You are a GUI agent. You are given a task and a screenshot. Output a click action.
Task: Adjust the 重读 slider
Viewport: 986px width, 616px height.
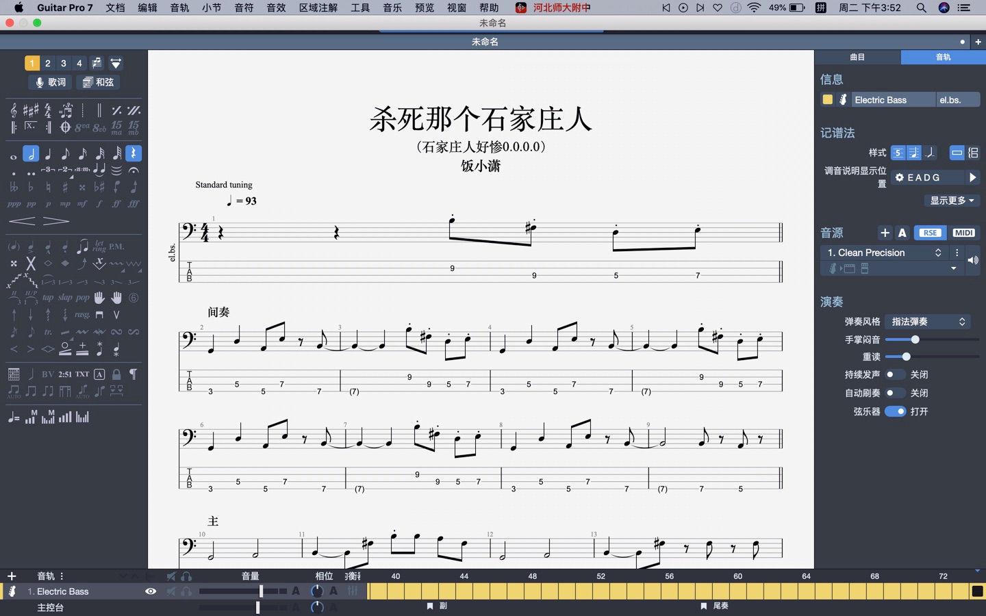932,357
